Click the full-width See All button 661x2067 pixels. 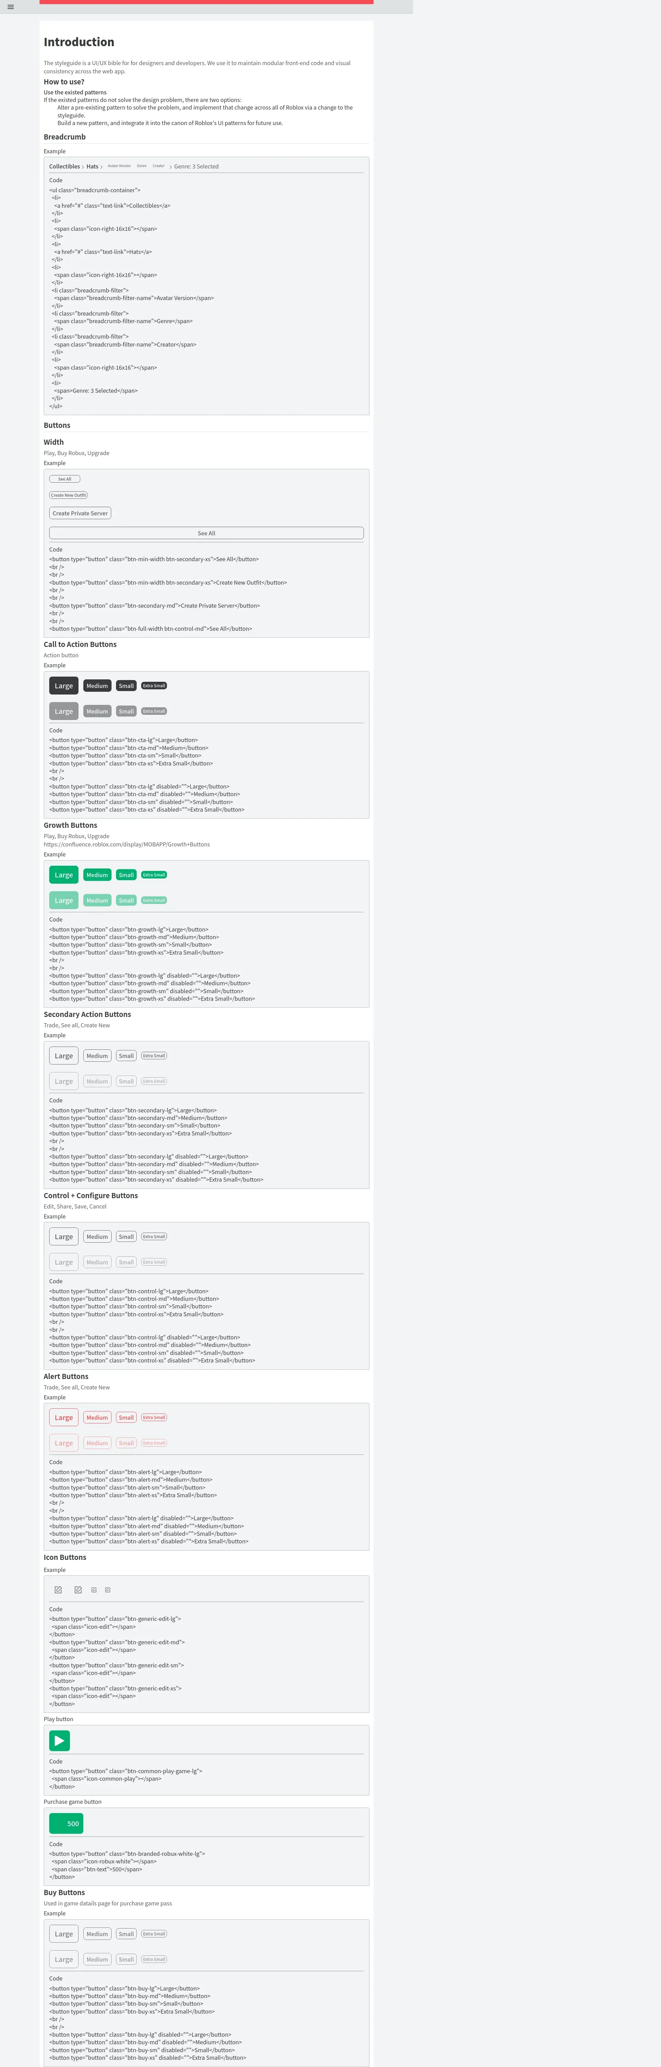click(x=206, y=533)
